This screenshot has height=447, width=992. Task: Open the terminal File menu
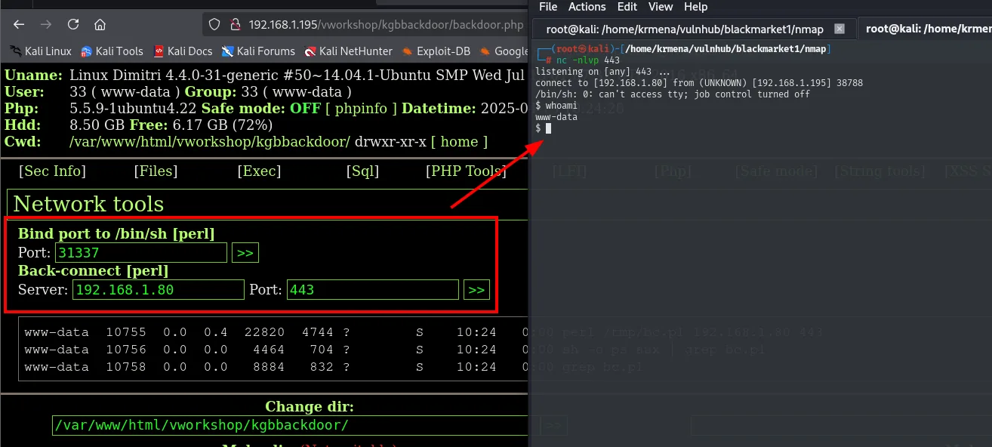[x=548, y=7]
